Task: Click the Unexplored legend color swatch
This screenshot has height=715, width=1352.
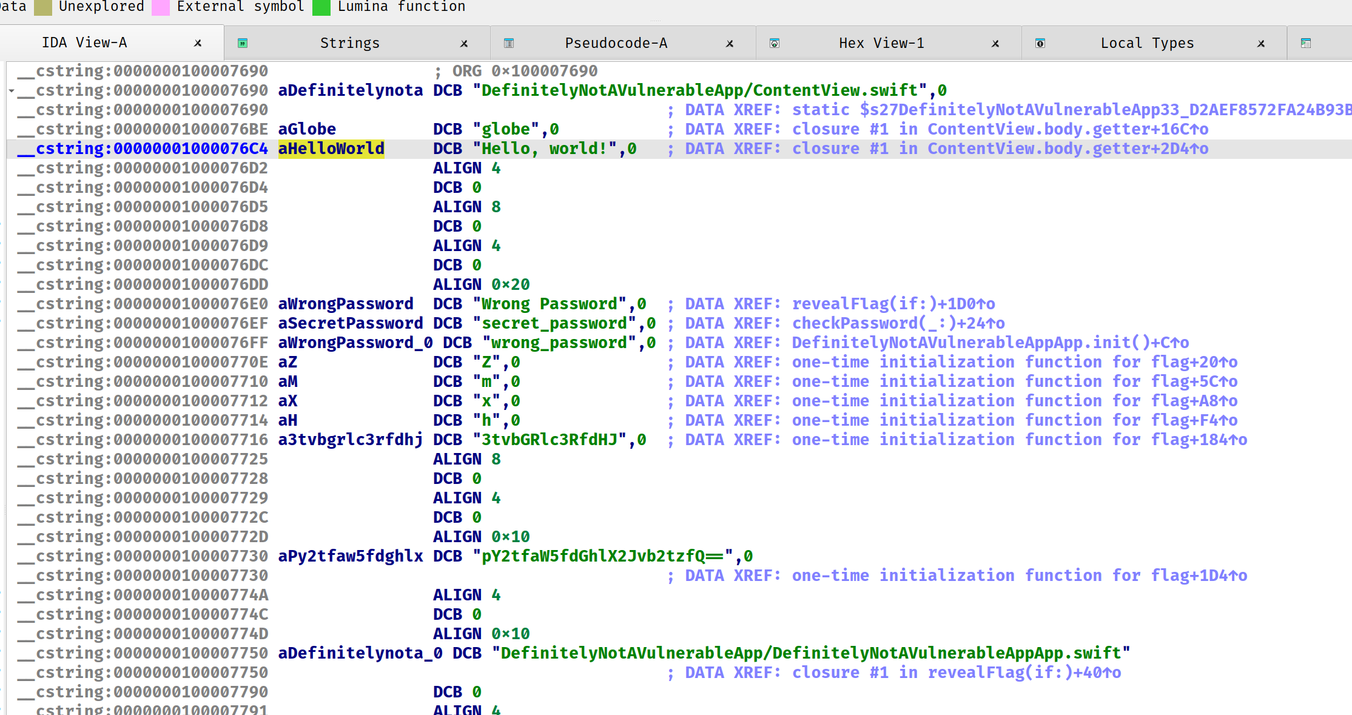Action: (42, 7)
